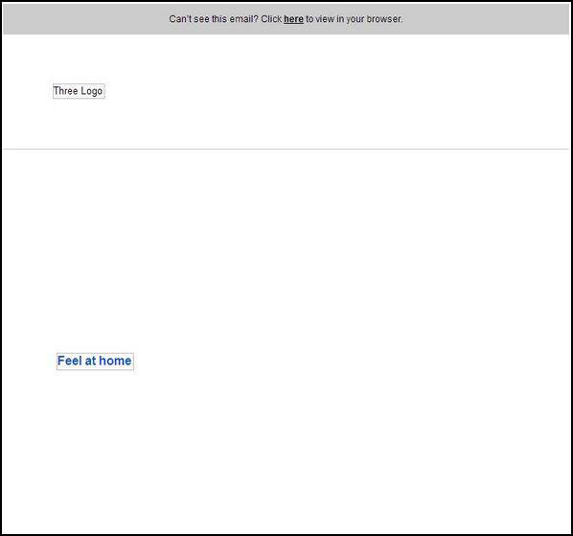Click the word 'see' in the banner
The width and height of the screenshot is (573, 536).
pos(201,19)
